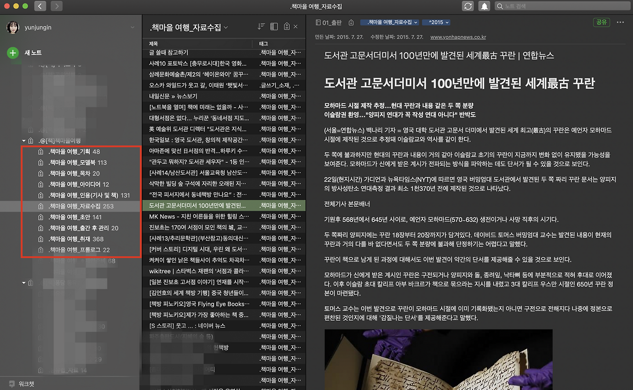The height and width of the screenshot is (390, 633).
Task: Click the 워크챗 work chat icon
Action: 11,384
